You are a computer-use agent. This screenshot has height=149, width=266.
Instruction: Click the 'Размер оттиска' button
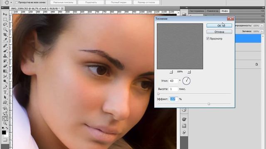(146, 2)
